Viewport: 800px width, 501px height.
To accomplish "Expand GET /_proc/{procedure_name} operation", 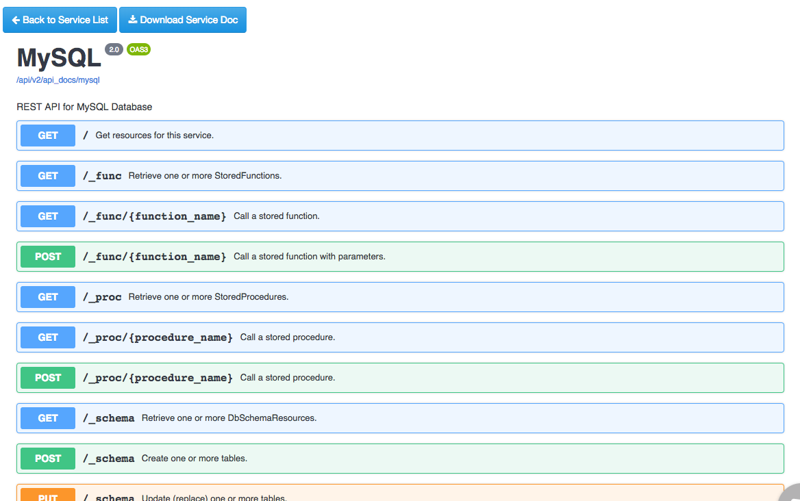I will tap(399, 337).
